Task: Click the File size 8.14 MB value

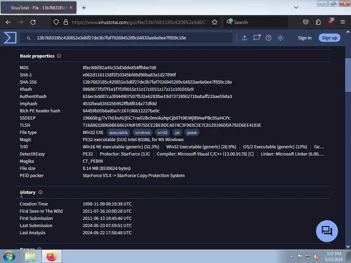Action: pos(107,168)
